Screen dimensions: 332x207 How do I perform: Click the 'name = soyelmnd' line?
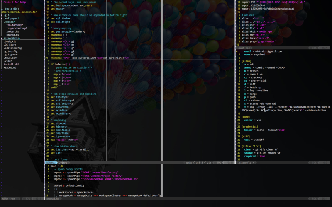[x=255, y=55]
